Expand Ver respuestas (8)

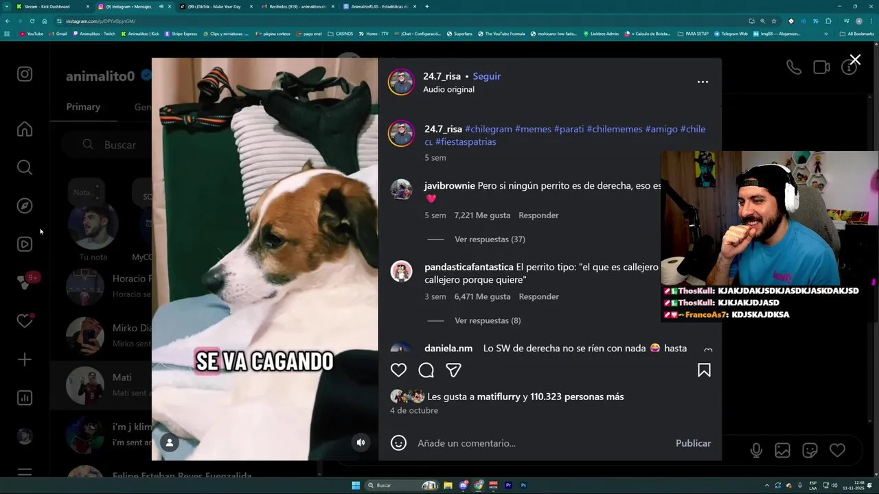click(488, 320)
